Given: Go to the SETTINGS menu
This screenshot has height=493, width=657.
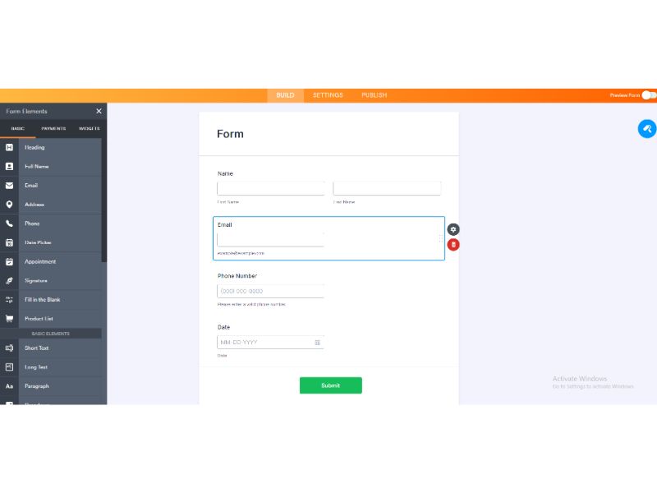Looking at the screenshot, I should (328, 94).
